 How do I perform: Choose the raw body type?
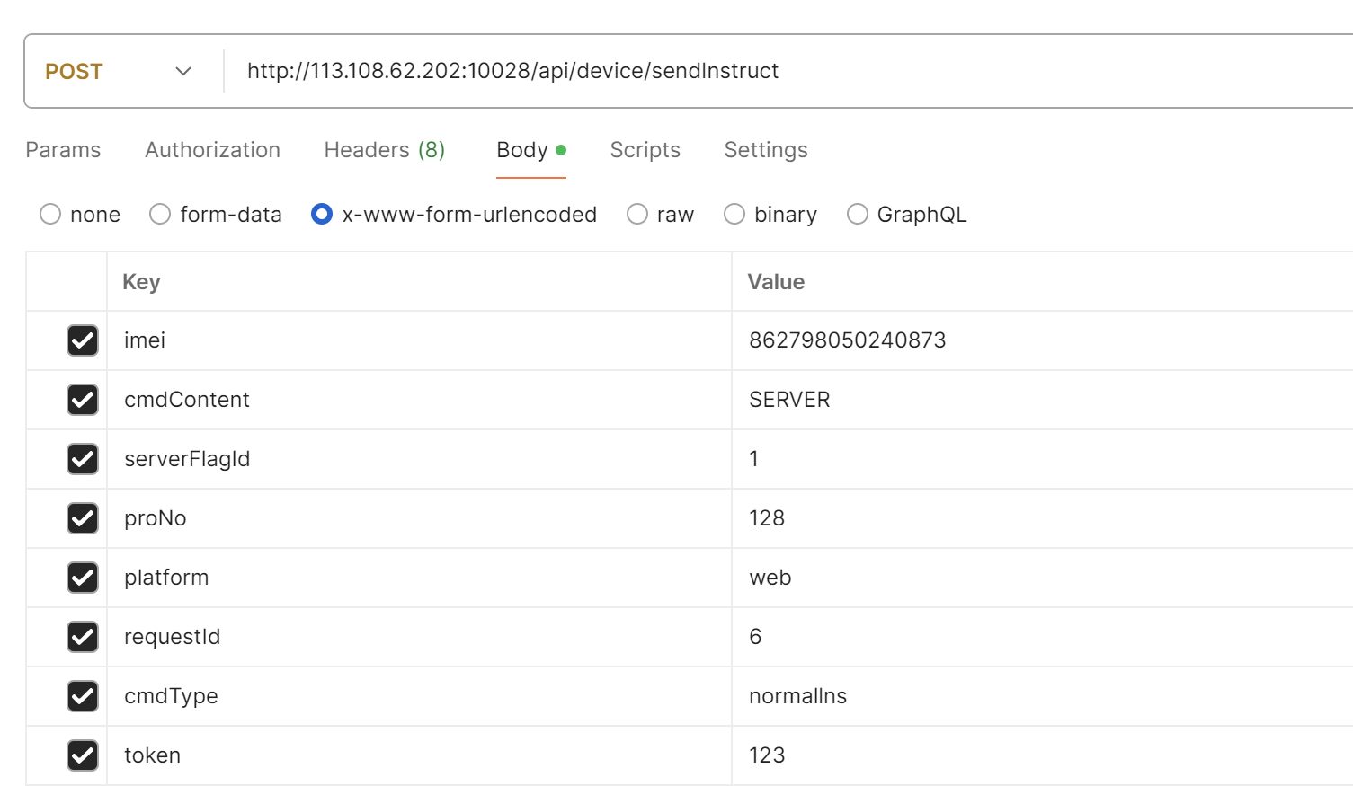637,215
